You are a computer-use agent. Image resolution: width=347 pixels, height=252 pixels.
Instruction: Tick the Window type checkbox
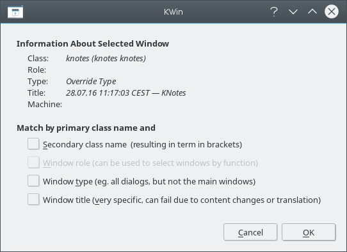click(x=33, y=181)
